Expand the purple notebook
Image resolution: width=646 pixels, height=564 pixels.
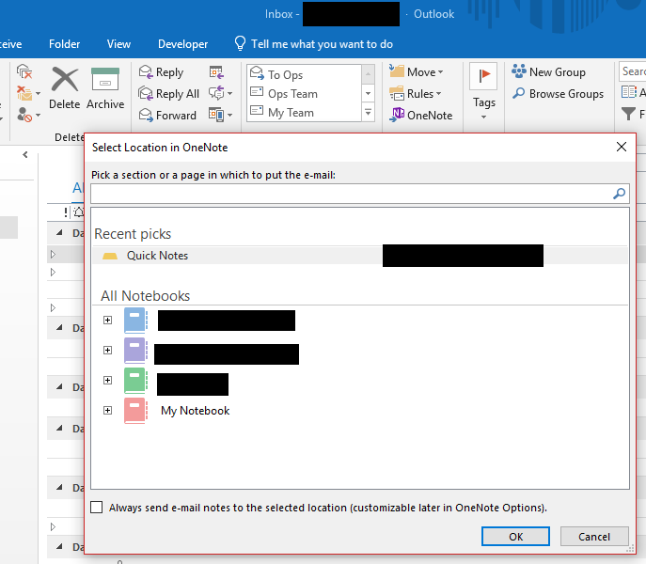[x=107, y=351]
